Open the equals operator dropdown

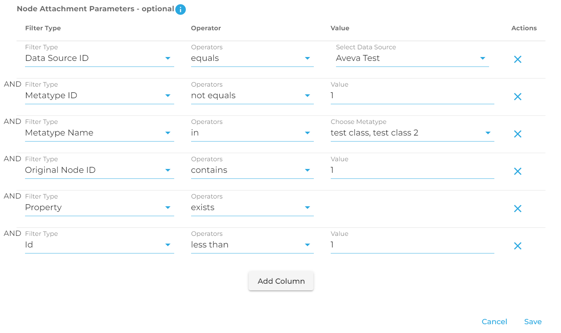(x=252, y=58)
